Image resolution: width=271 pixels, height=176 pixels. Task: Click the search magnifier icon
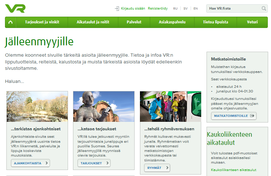[x=264, y=8]
